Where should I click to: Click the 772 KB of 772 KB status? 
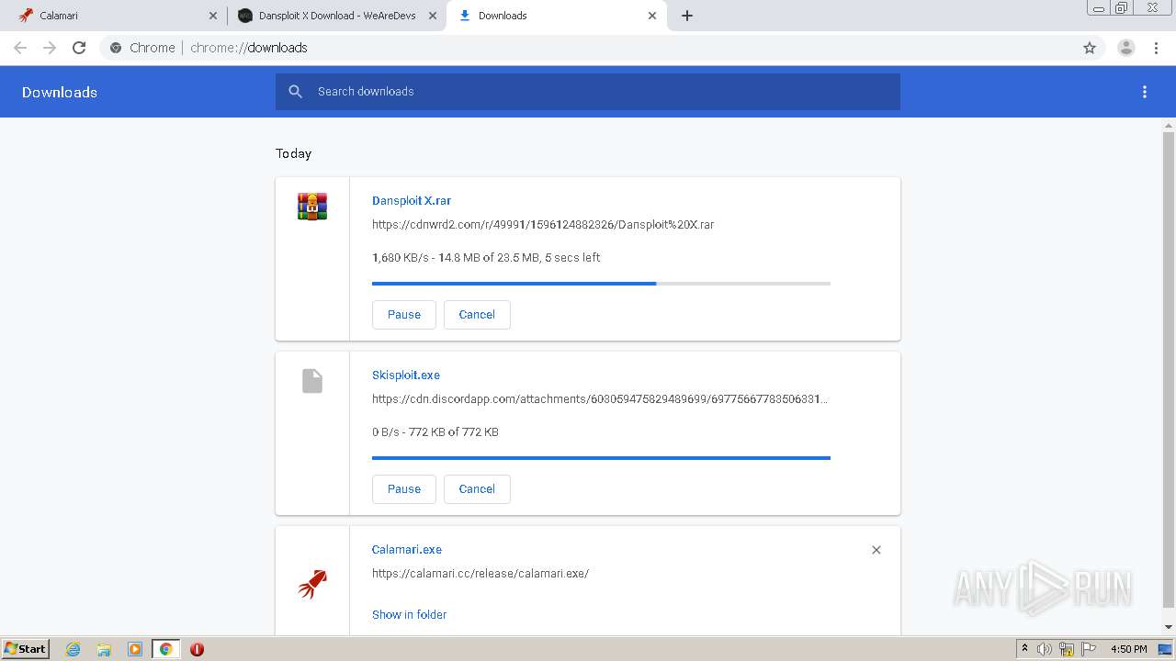click(435, 431)
